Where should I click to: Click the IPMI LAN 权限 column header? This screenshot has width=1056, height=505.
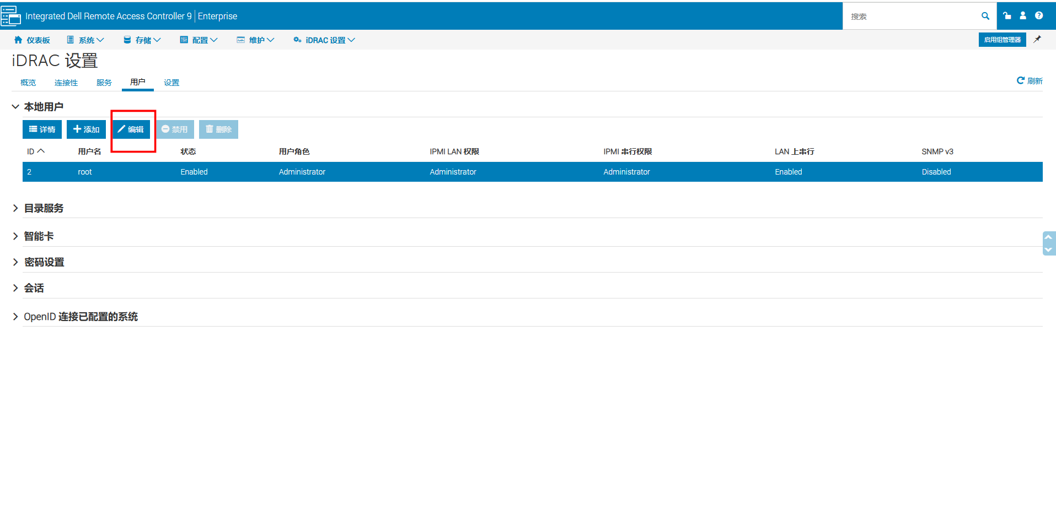454,151
